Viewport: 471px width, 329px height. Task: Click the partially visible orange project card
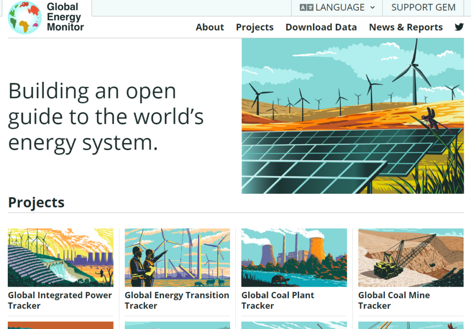pyautogui.click(x=60, y=326)
